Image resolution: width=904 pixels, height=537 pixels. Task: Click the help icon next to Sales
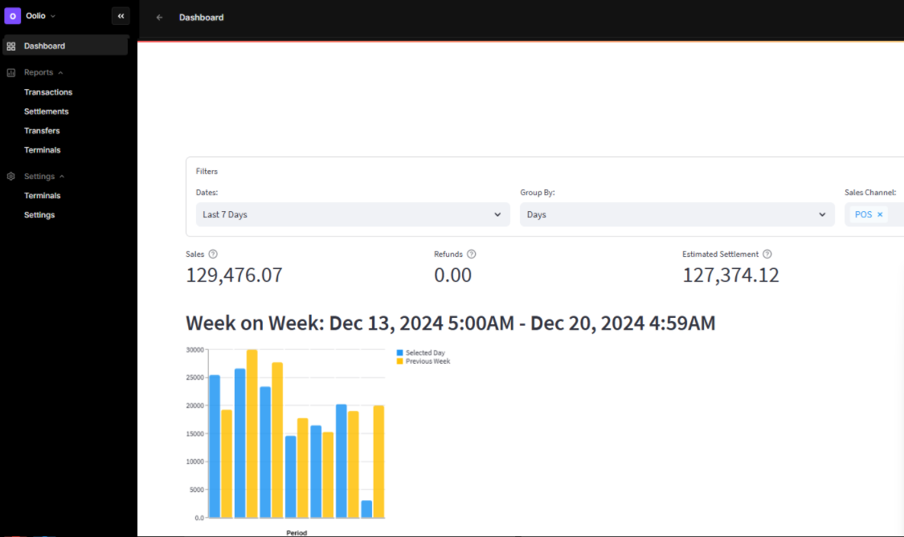pyautogui.click(x=212, y=254)
